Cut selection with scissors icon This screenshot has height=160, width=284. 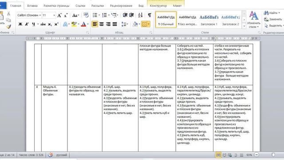[8, 13]
